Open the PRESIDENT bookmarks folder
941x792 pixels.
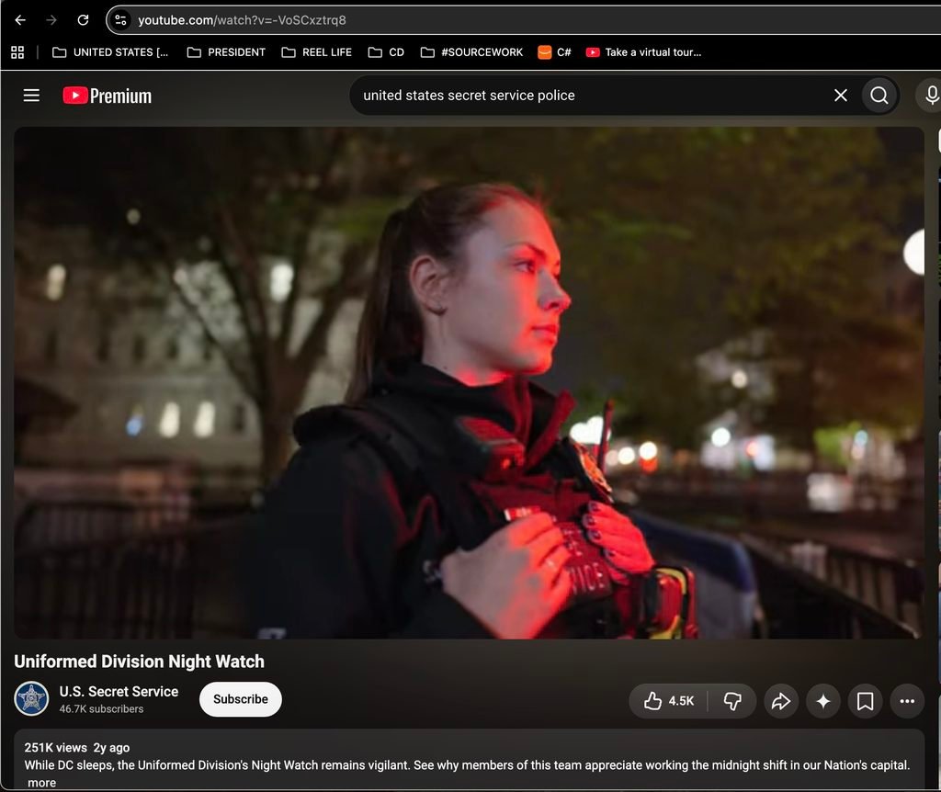coord(226,52)
